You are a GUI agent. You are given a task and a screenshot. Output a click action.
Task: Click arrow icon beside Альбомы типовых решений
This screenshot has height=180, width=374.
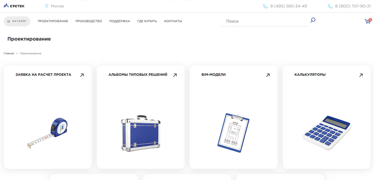pyautogui.click(x=175, y=75)
